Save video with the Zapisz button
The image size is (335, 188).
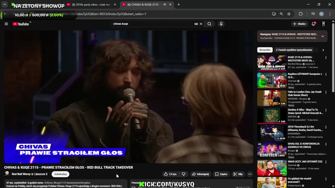point(221,174)
